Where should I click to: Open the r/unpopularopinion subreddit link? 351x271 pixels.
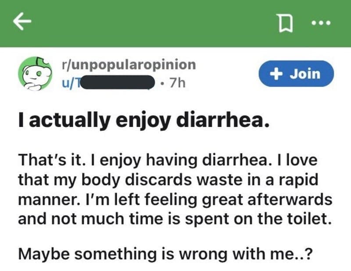click(x=129, y=64)
